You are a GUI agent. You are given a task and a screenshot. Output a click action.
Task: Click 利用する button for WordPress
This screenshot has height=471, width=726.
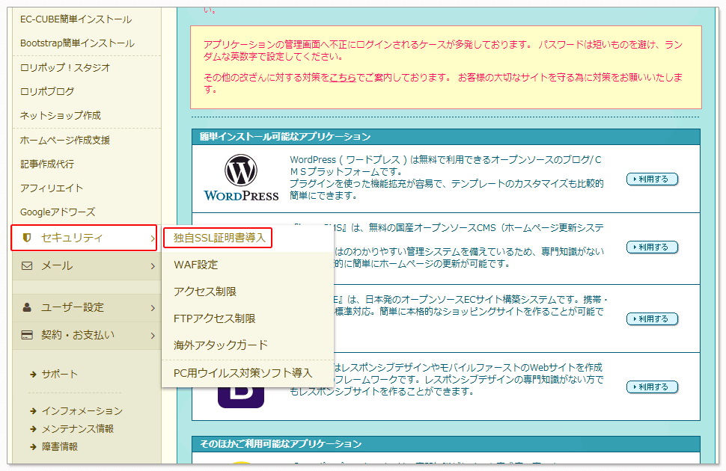click(651, 179)
